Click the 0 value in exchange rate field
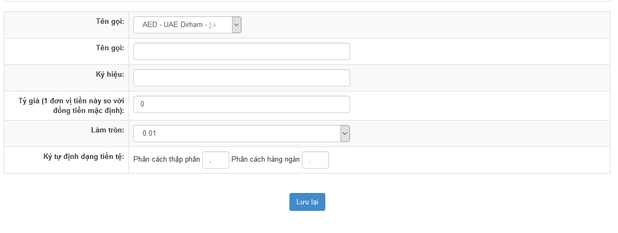 click(x=142, y=104)
